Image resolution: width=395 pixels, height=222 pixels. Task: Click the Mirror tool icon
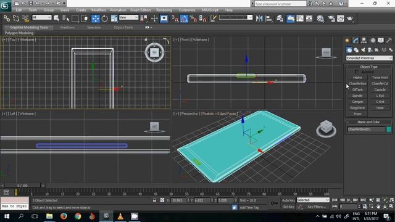pyautogui.click(x=259, y=18)
